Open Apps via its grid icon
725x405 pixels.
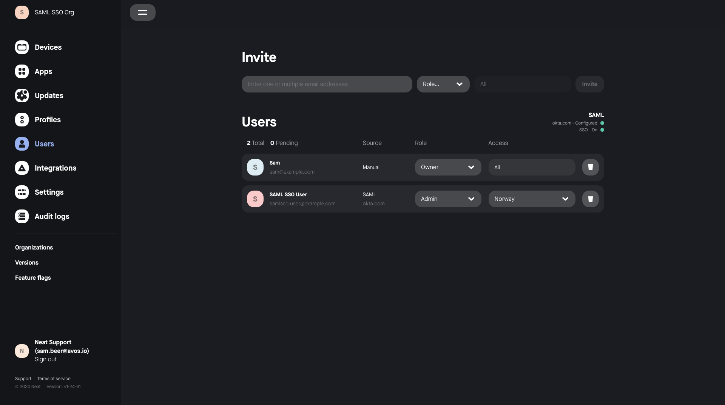[x=22, y=71]
